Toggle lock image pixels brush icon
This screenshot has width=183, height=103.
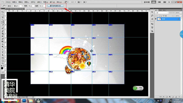tap(162, 16)
